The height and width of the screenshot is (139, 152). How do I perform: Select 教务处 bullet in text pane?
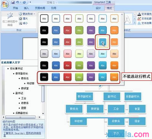25,78
